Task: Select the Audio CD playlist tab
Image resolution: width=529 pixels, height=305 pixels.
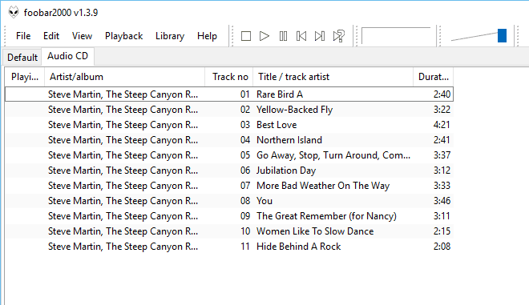Action: [67, 56]
